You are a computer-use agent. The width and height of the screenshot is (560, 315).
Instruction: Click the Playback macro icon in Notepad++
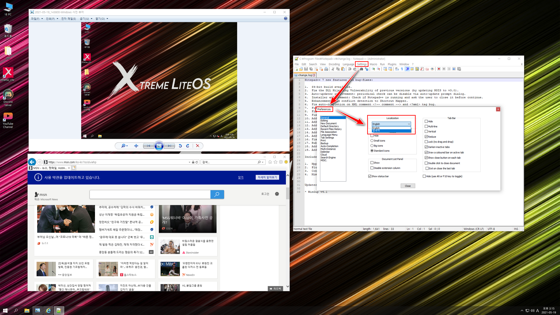pyautogui.click(x=449, y=69)
